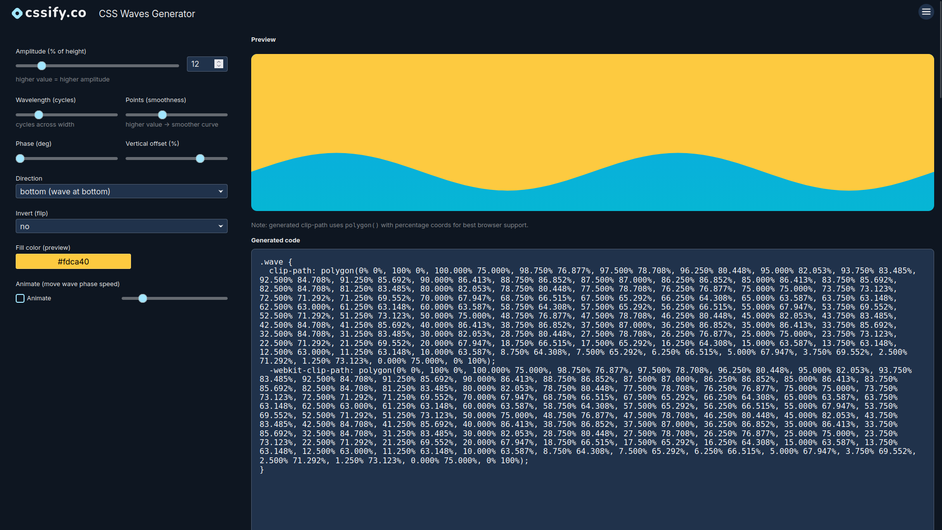
Task: Open the hamburger menu at top right
Action: 926,11
